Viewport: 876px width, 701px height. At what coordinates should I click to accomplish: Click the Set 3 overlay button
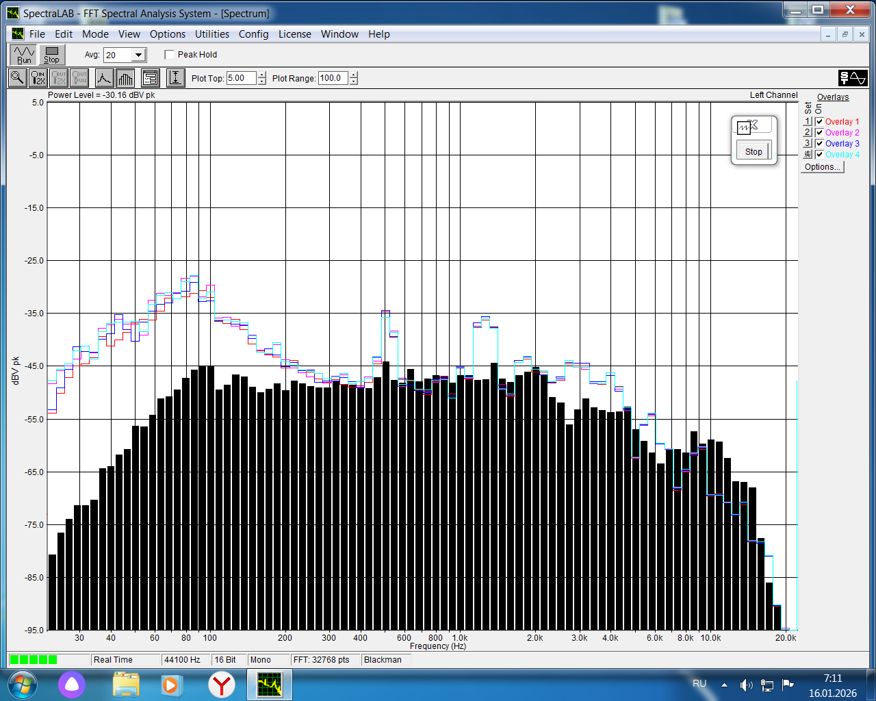tap(808, 144)
